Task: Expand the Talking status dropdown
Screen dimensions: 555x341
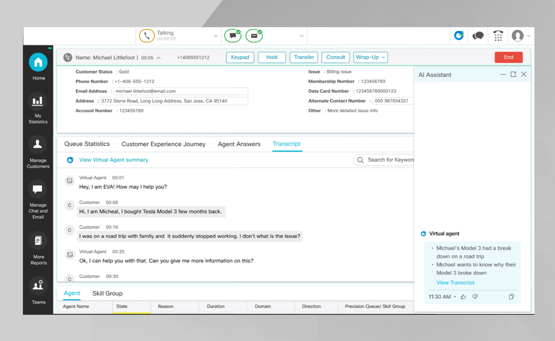Action: click(216, 36)
